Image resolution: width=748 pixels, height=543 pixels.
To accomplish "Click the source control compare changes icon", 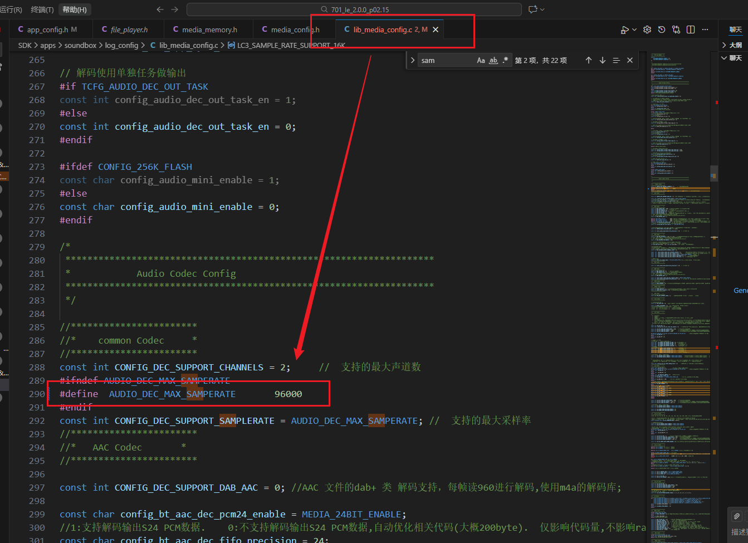I will pyautogui.click(x=676, y=30).
